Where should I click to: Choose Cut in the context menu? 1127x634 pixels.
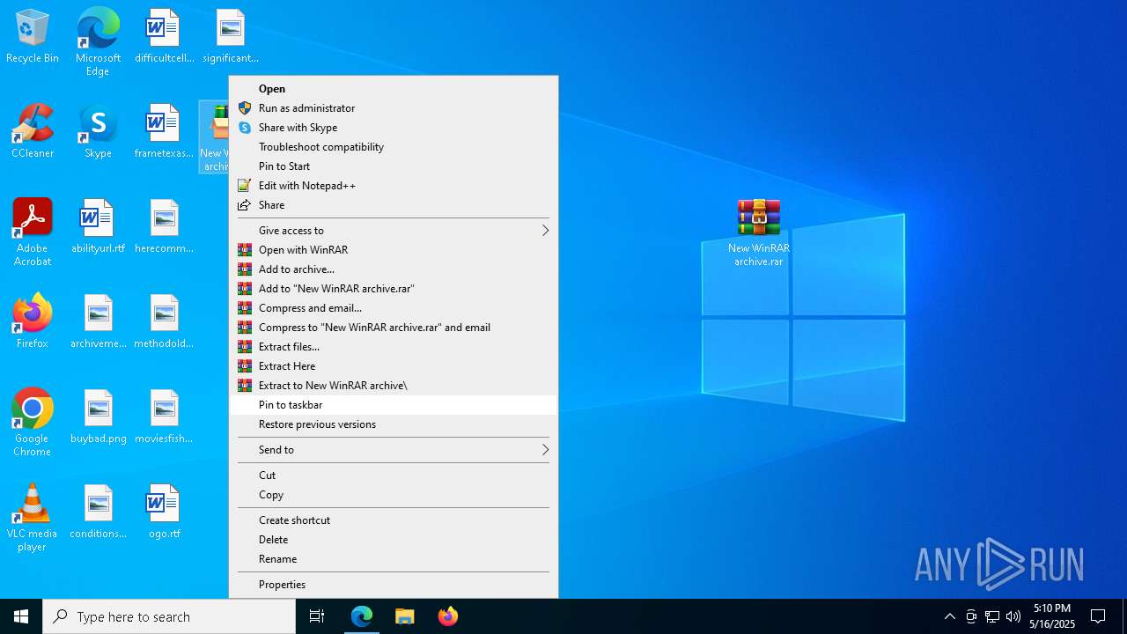(x=394, y=475)
